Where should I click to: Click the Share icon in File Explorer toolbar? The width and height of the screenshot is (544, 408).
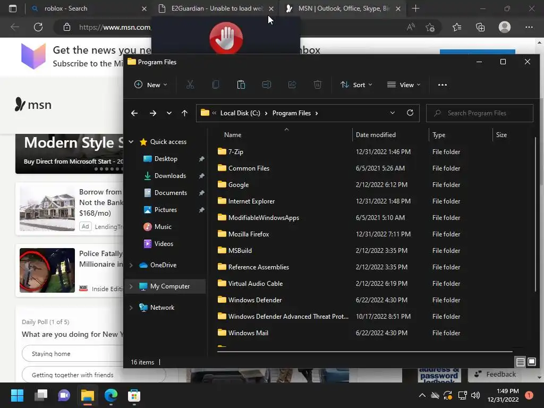(292, 84)
